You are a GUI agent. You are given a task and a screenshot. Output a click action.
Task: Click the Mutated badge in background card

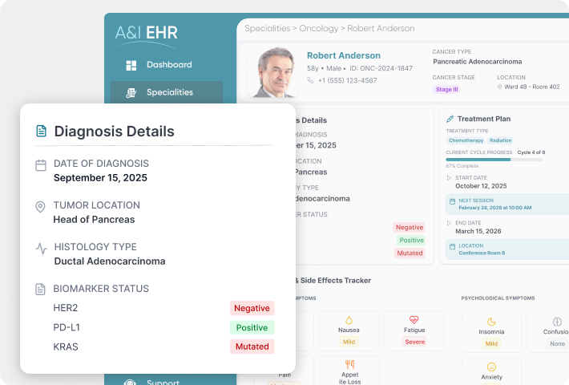[410, 253]
